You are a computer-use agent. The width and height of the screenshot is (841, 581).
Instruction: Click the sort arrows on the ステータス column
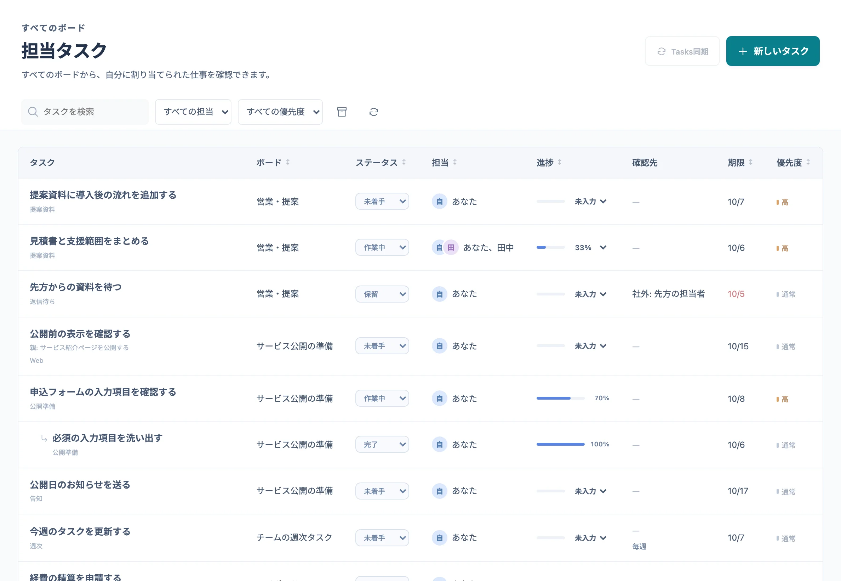(404, 162)
